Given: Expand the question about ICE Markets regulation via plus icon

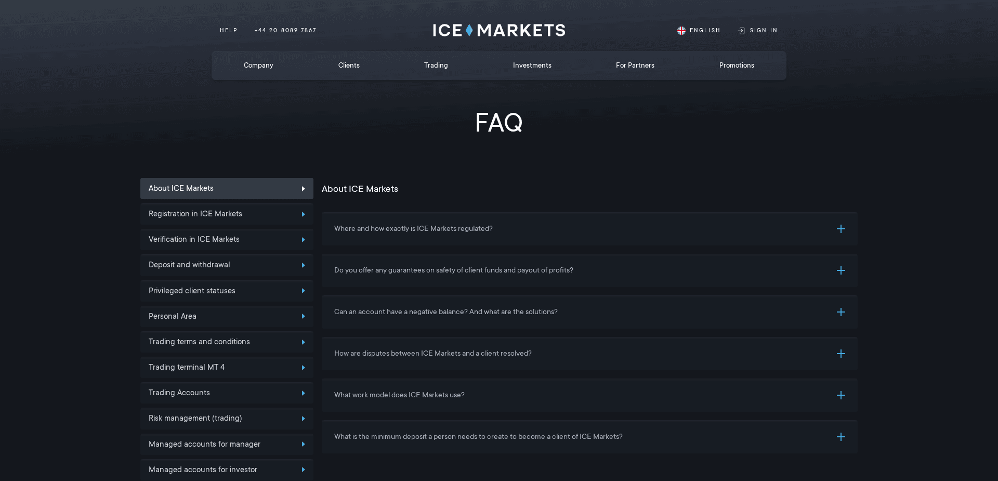Looking at the screenshot, I should point(841,229).
